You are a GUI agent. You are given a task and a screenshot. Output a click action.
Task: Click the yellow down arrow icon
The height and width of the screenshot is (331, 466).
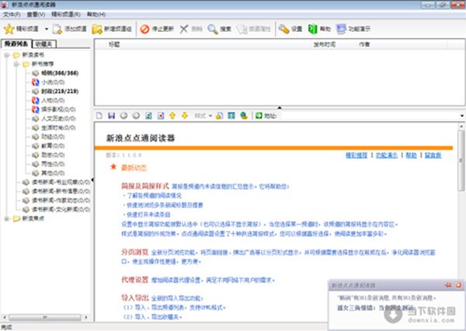click(185, 116)
